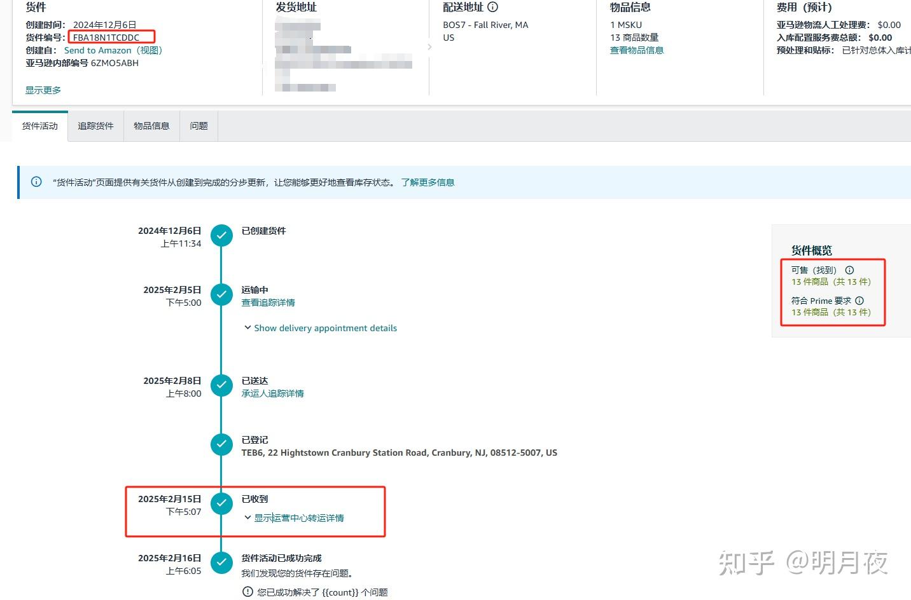The height and width of the screenshot is (600, 911).
Task: Click the info icon in the blue banner
Action: point(36,182)
